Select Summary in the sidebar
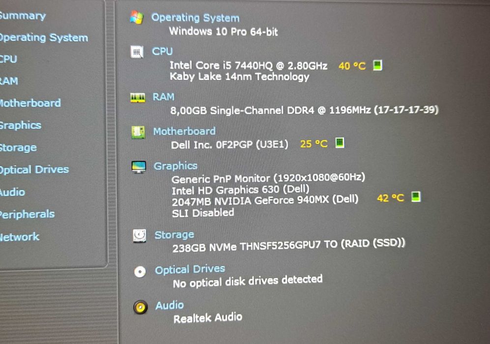This screenshot has height=344, width=490. pyautogui.click(x=23, y=15)
